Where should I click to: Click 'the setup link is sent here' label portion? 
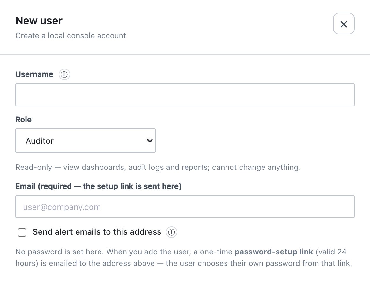coord(131,186)
